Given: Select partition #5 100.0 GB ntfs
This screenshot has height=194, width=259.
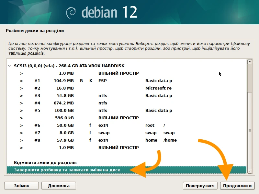Looking at the screenshot, I should point(127,110).
